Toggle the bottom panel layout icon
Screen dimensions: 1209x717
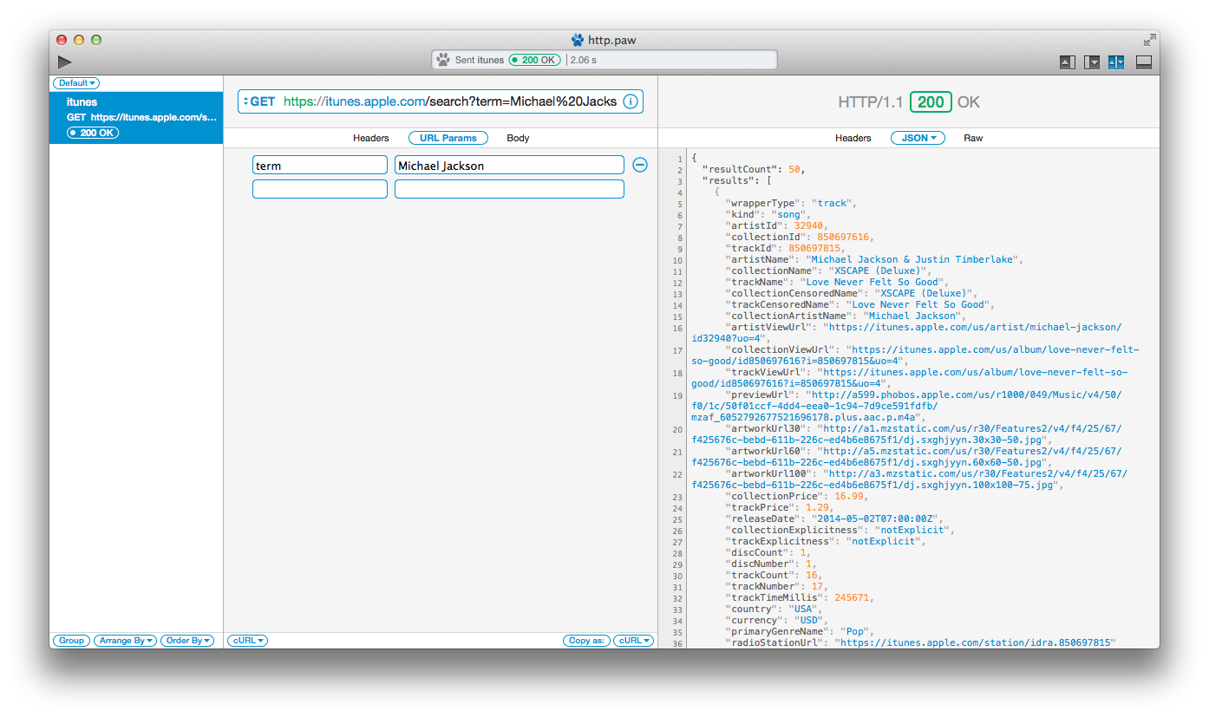coord(1143,62)
